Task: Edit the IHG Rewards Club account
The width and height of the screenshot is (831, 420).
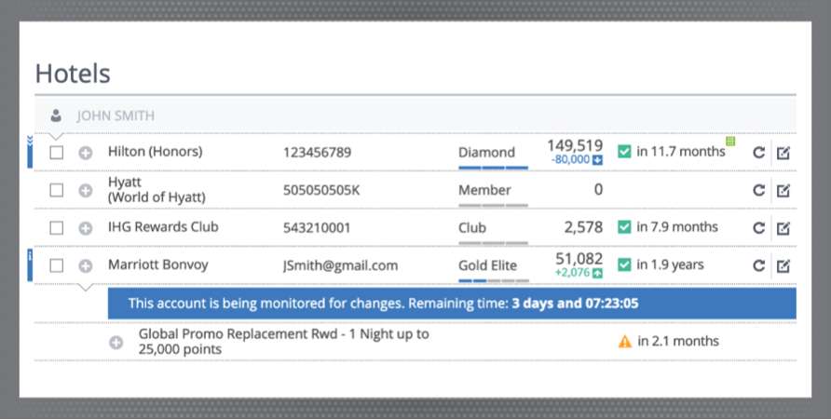Action: [x=783, y=228]
